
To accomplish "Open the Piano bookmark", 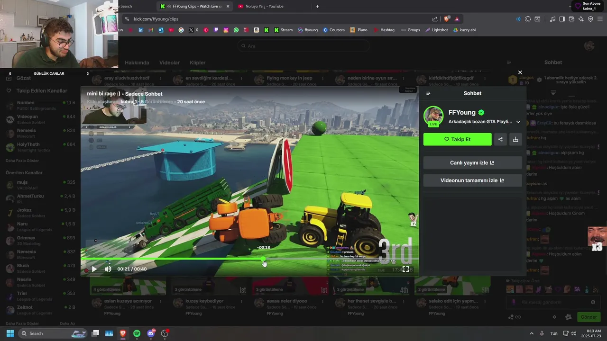I will (359, 30).
